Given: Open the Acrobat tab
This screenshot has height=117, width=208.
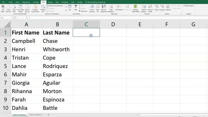Looking at the screenshot, I should coord(80,2).
